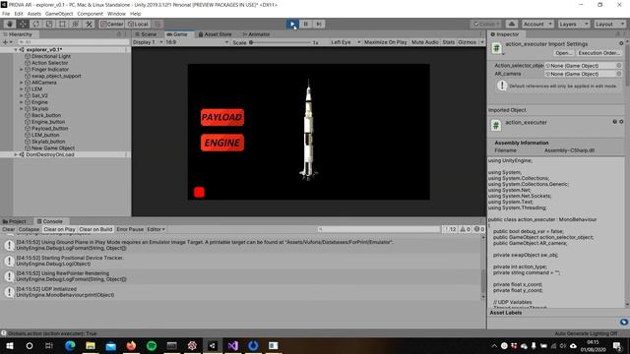Switch to the Project tab
The image size is (630, 354).
15,221
